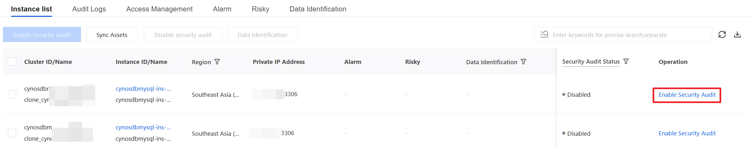Screen dimensions: 753x148
Task: Open the Data Identification column filter icon
Action: point(523,62)
